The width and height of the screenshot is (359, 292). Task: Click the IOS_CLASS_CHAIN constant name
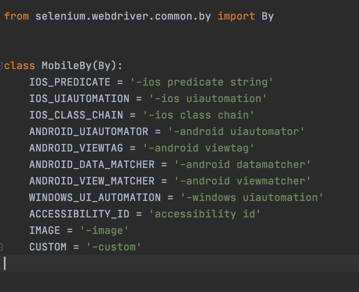tap(76, 115)
